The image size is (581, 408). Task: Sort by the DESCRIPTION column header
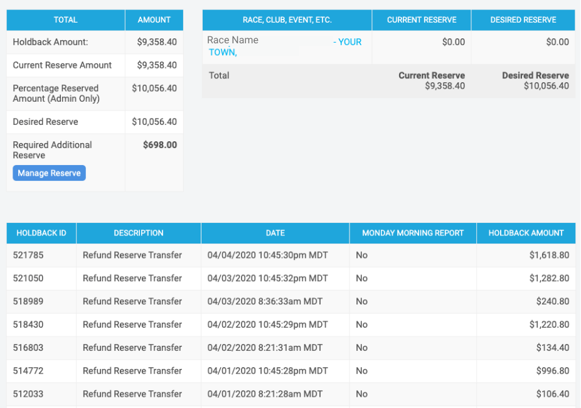(138, 233)
